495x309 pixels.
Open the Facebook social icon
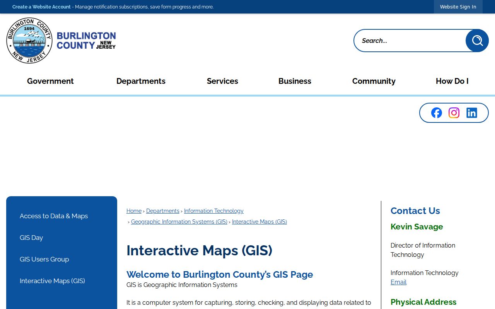click(x=437, y=113)
